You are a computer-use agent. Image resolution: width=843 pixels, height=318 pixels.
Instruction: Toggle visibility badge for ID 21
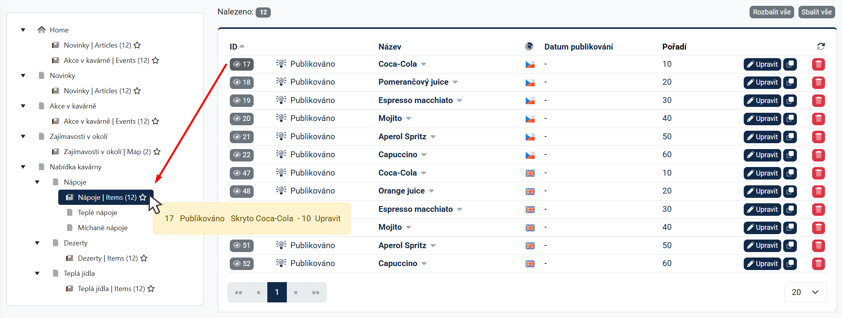[242, 137]
